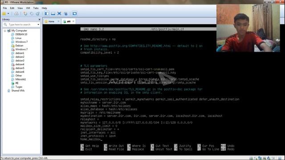Select debian6 in the library
Viewport: 285px width, 160px height.
click(20, 72)
